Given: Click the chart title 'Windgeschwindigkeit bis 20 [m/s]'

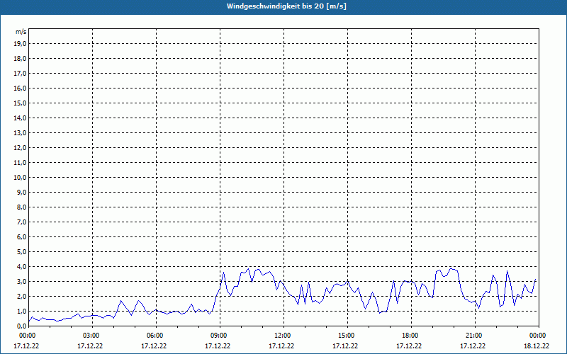Looking at the screenshot, I should tap(286, 6).
